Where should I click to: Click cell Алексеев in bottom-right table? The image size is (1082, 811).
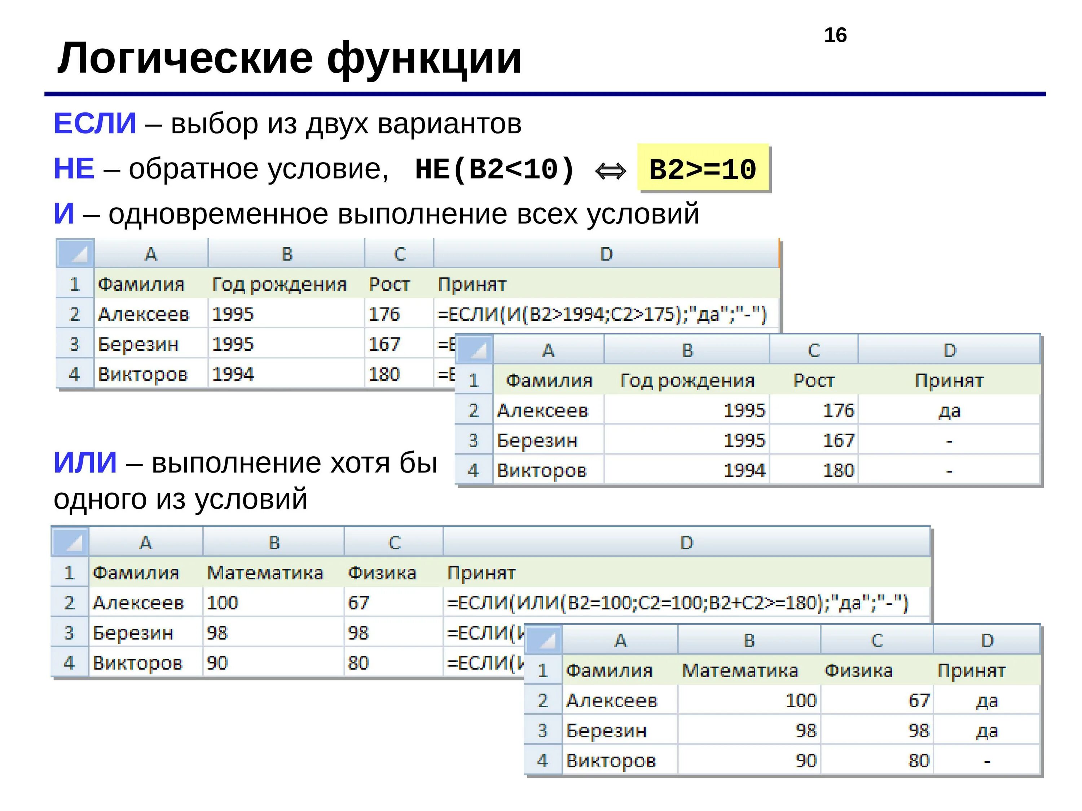point(611,700)
